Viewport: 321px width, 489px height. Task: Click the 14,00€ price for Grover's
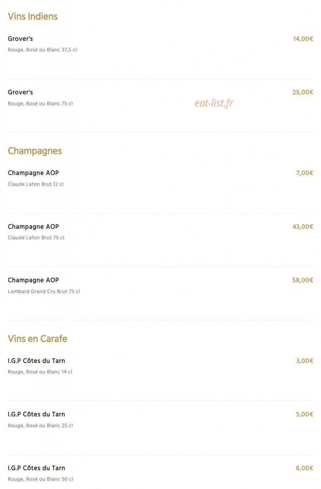[303, 39]
